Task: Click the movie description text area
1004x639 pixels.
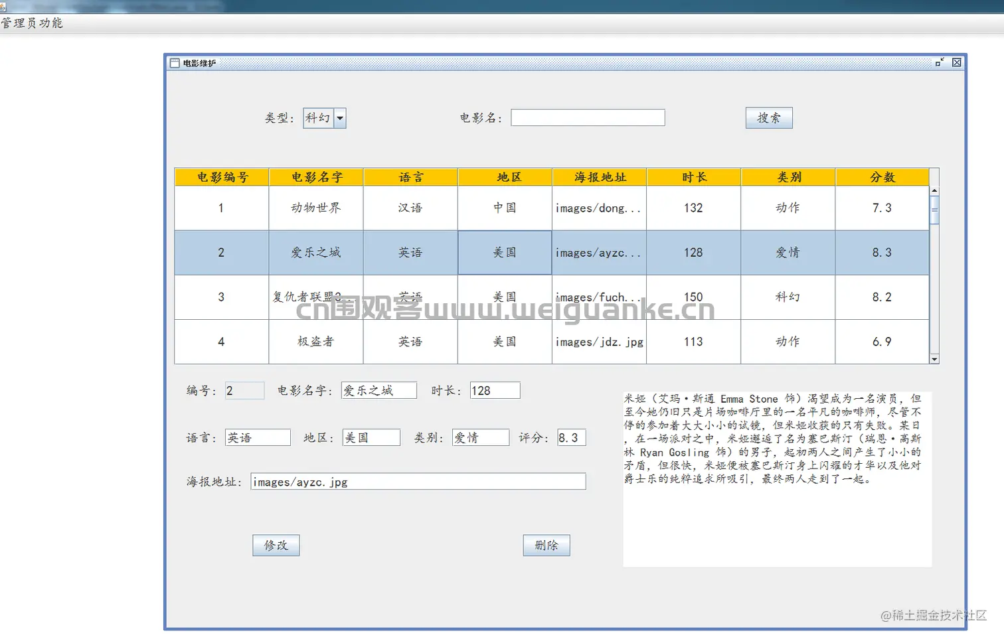Action: tap(777, 479)
